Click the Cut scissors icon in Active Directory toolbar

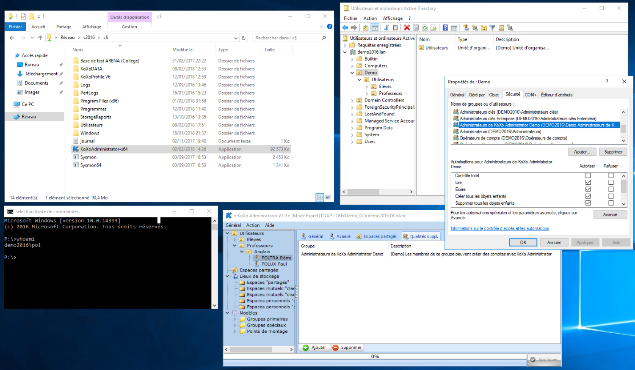pyautogui.click(x=387, y=28)
